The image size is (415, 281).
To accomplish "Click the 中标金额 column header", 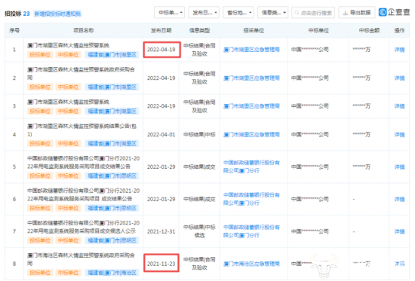I will [x=369, y=30].
